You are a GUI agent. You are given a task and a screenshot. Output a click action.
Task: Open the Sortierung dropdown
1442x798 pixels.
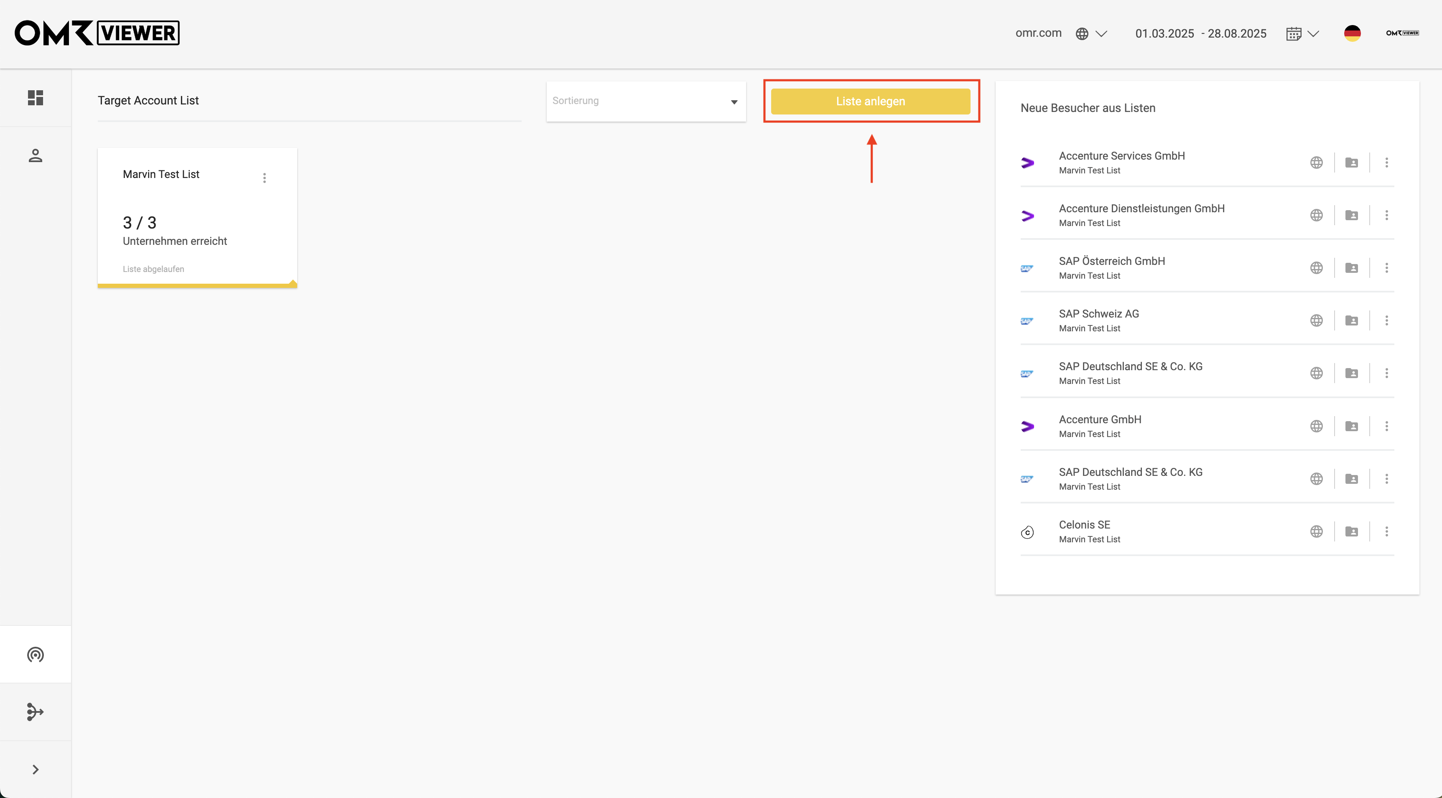click(x=646, y=101)
